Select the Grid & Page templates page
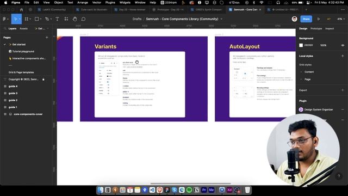Viewport: 348px width, 196px height. [x=21, y=72]
